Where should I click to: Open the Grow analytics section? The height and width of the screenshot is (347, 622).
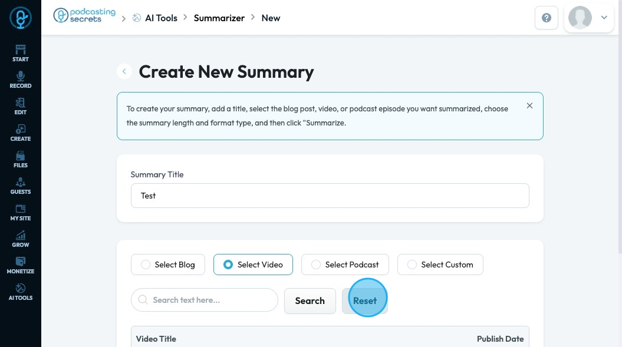point(21,238)
